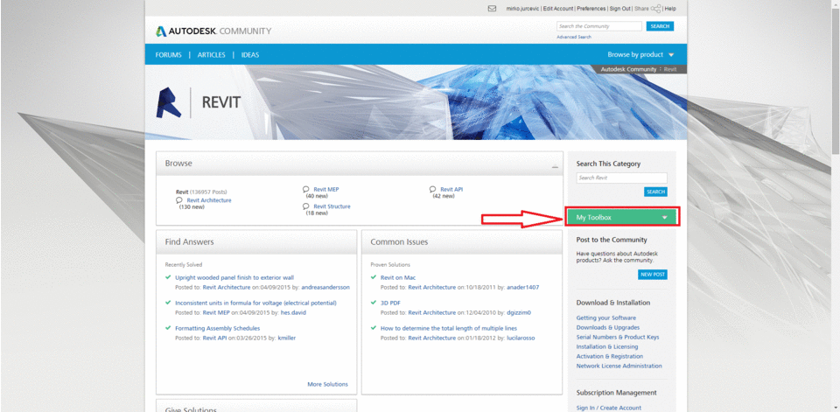The width and height of the screenshot is (840, 412).
Task: Click Edit Account link
Action: 557,9
